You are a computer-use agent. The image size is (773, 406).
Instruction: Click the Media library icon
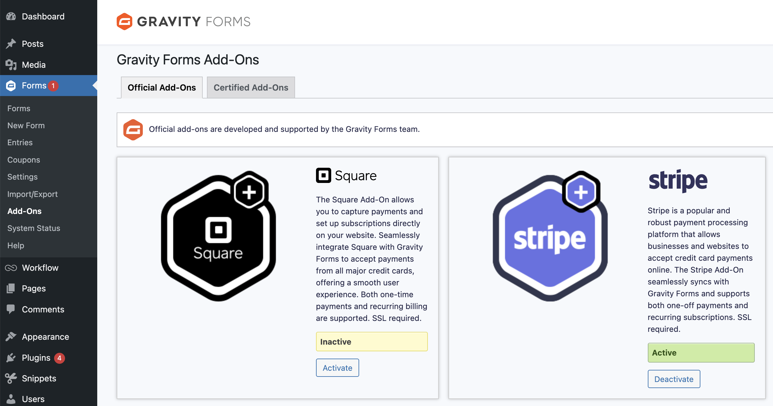(x=11, y=65)
